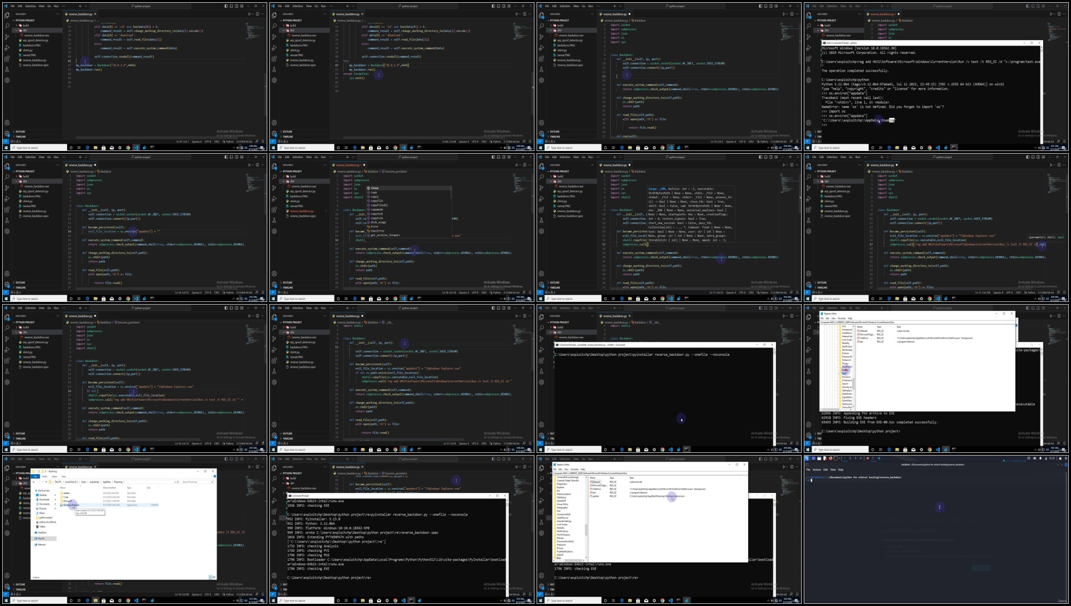Go up one folder level in the Roaming window
1071x606 pixels.
pyautogui.click(x=46, y=482)
